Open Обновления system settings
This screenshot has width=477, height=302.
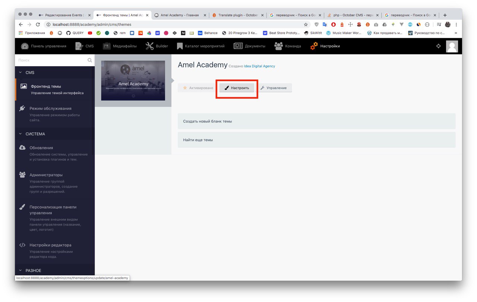click(55, 153)
